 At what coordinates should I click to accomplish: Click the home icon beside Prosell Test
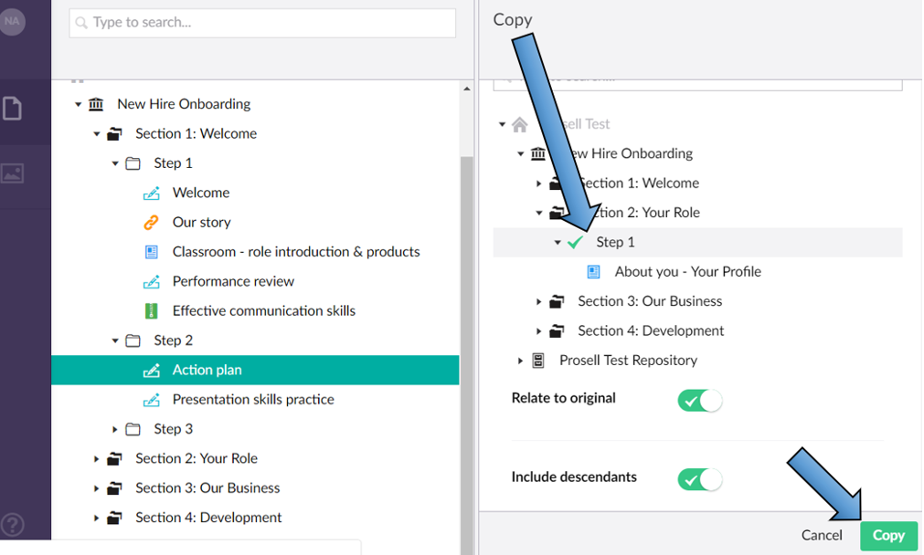pos(519,124)
